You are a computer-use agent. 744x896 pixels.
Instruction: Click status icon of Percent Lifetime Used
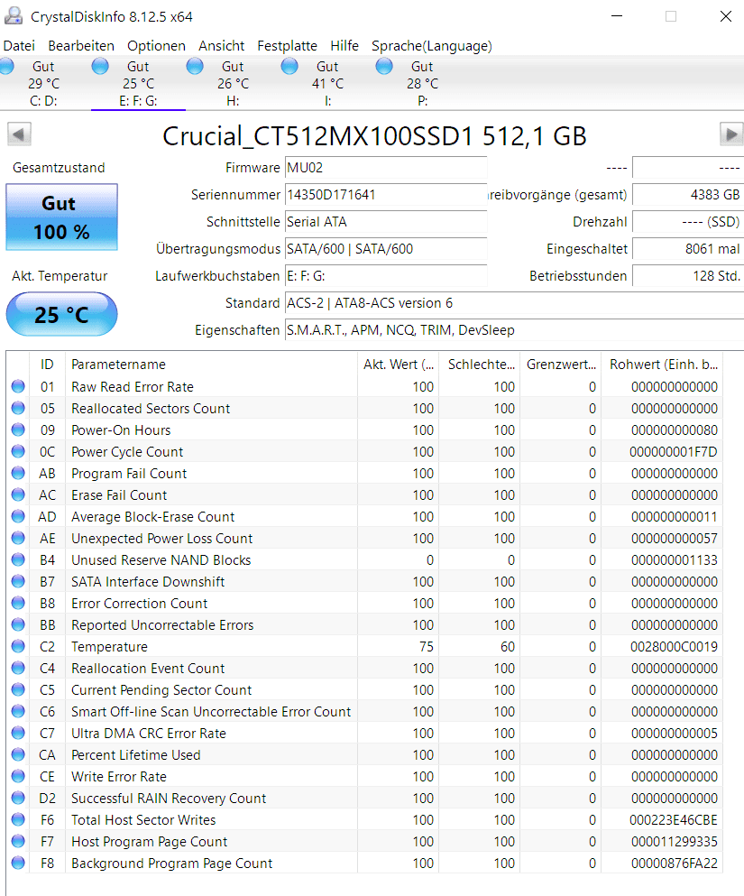(18, 755)
